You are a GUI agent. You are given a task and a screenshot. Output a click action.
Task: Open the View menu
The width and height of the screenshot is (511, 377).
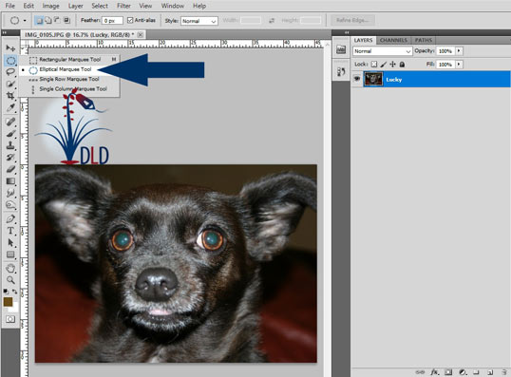pos(145,6)
